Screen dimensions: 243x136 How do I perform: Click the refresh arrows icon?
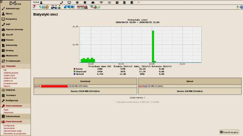click(237, 7)
